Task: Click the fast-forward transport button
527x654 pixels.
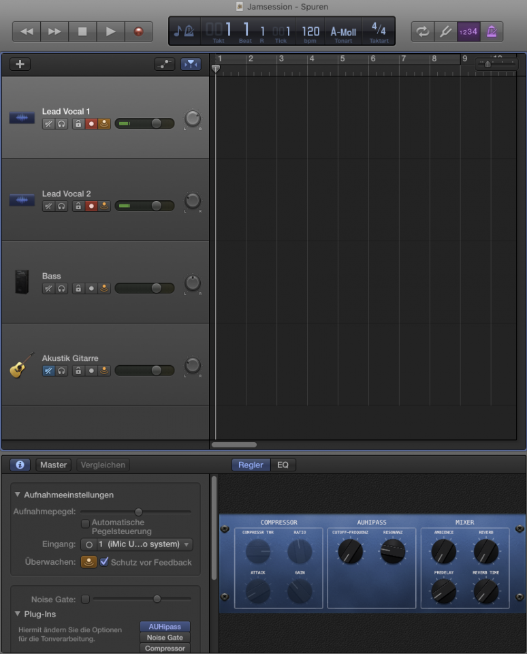Action: pyautogui.click(x=54, y=32)
